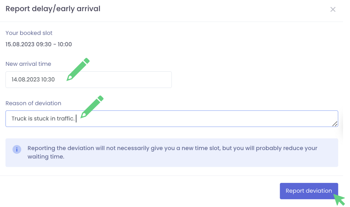Viewport: 350px width, 207px height.
Task: Click the date '14.08.2023' in the arrival field
Action: pos(26,79)
